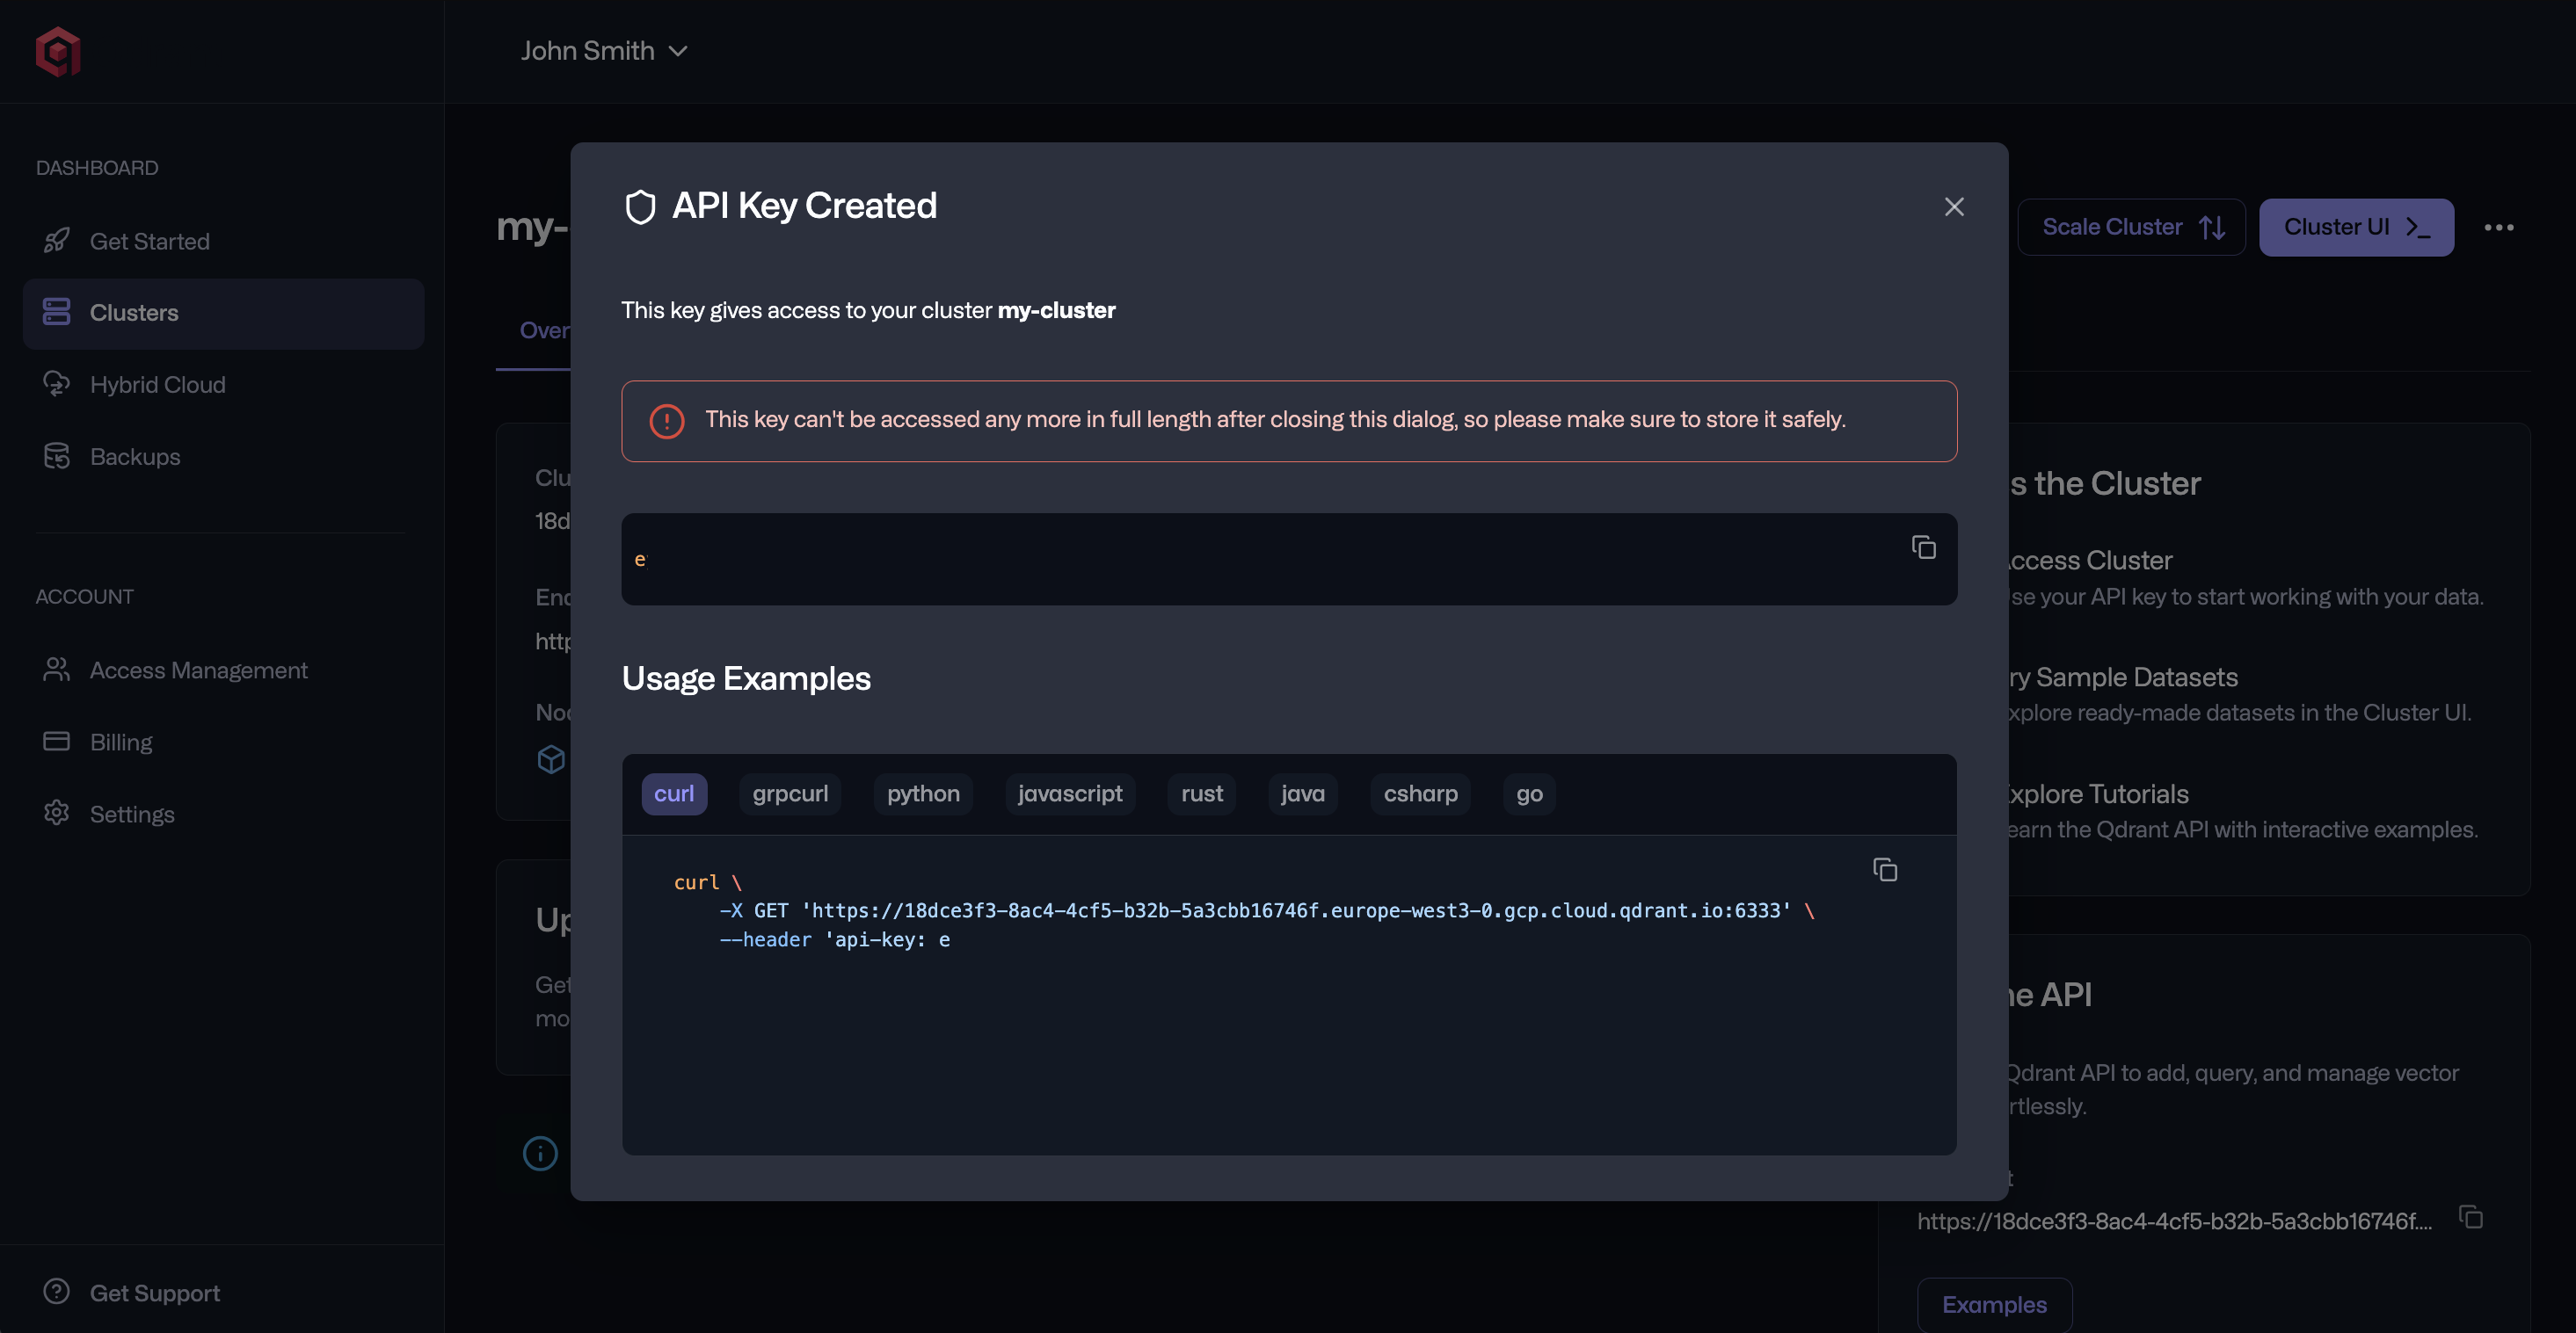This screenshot has height=1333, width=2576.
Task: Switch to the python usage example tab
Action: (x=922, y=793)
